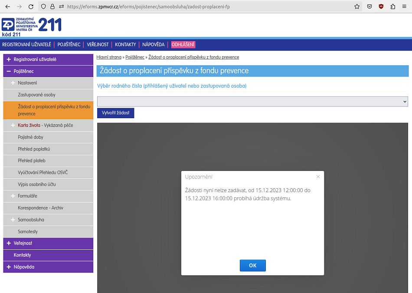Screen dimensions: 412x293
Task: Click the browser reload icon
Action: tap(31, 6)
